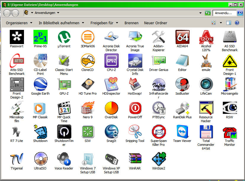Select the LifeCam icon
The image size is (245, 181).
point(206,84)
